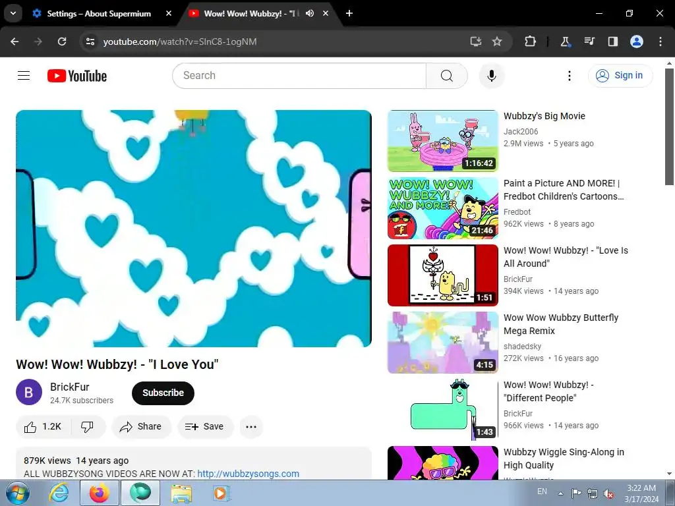Open a new tab with plus button
The height and width of the screenshot is (506, 675).
[x=349, y=13]
